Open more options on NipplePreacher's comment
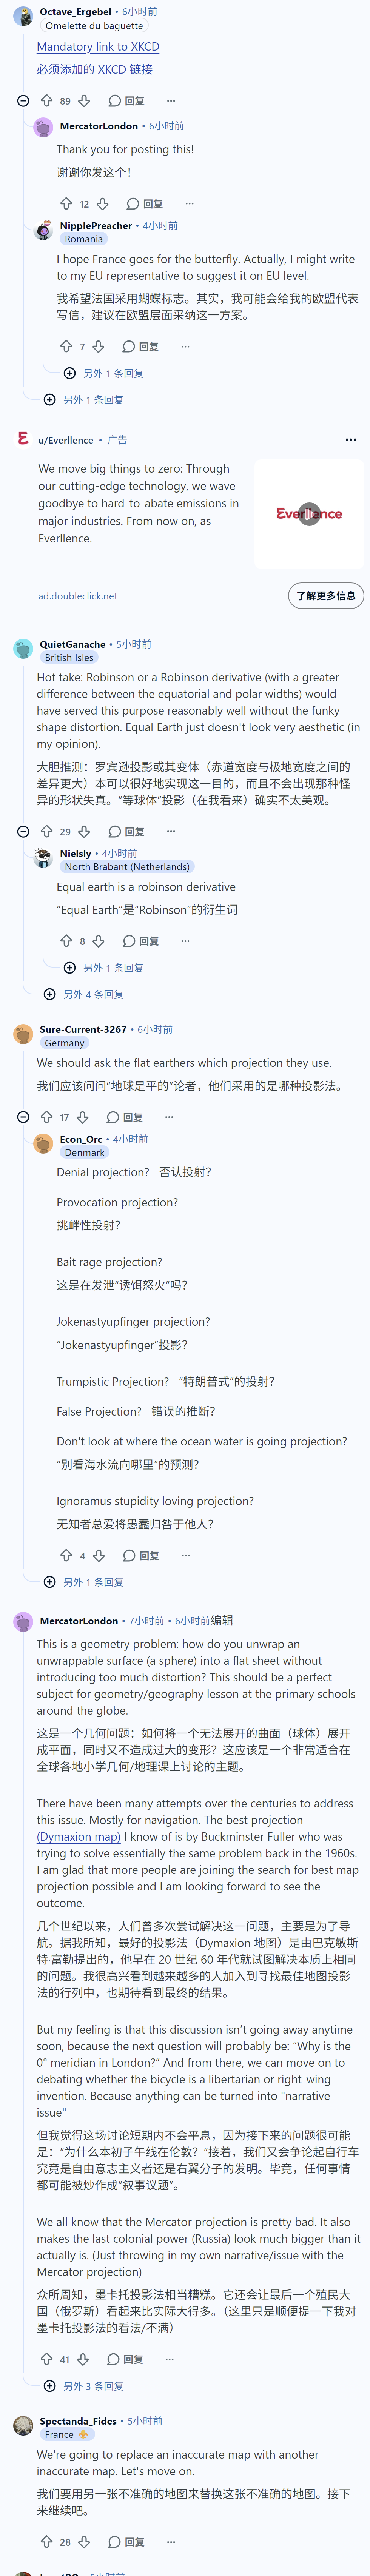 tap(185, 347)
